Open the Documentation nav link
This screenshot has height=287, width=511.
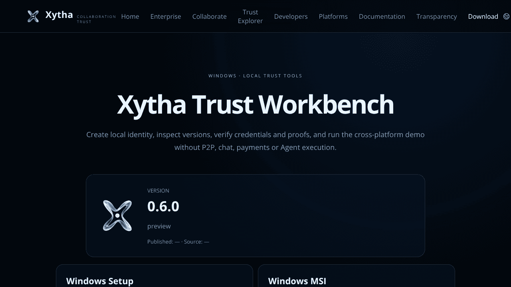coord(382,16)
